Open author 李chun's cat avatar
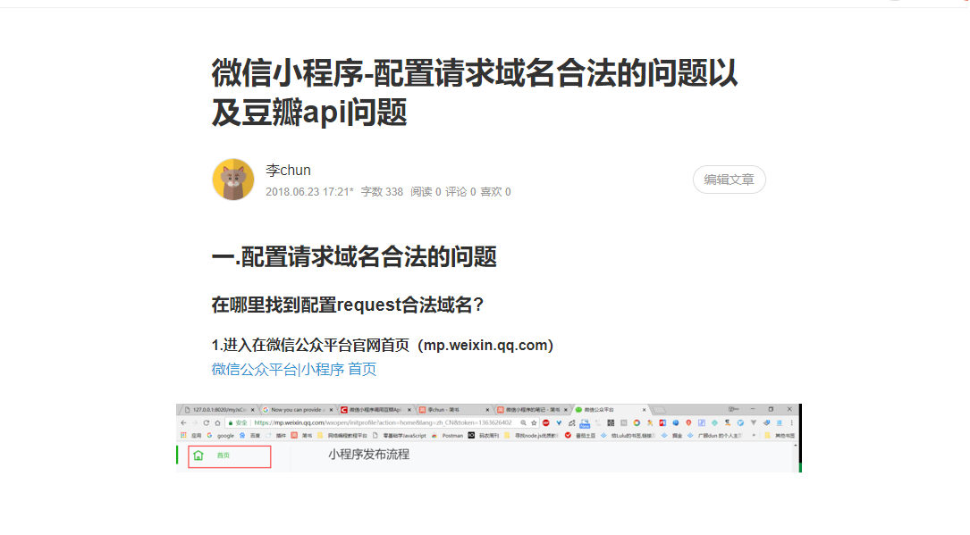 pos(233,180)
